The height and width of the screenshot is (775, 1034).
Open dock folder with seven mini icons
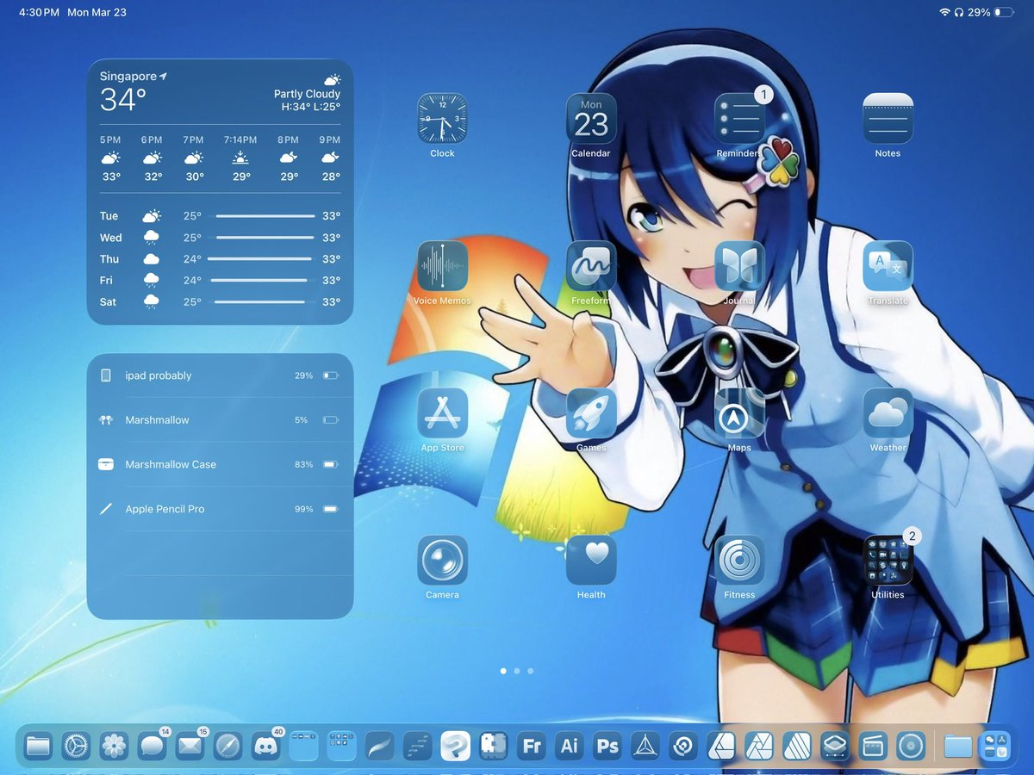click(x=342, y=746)
